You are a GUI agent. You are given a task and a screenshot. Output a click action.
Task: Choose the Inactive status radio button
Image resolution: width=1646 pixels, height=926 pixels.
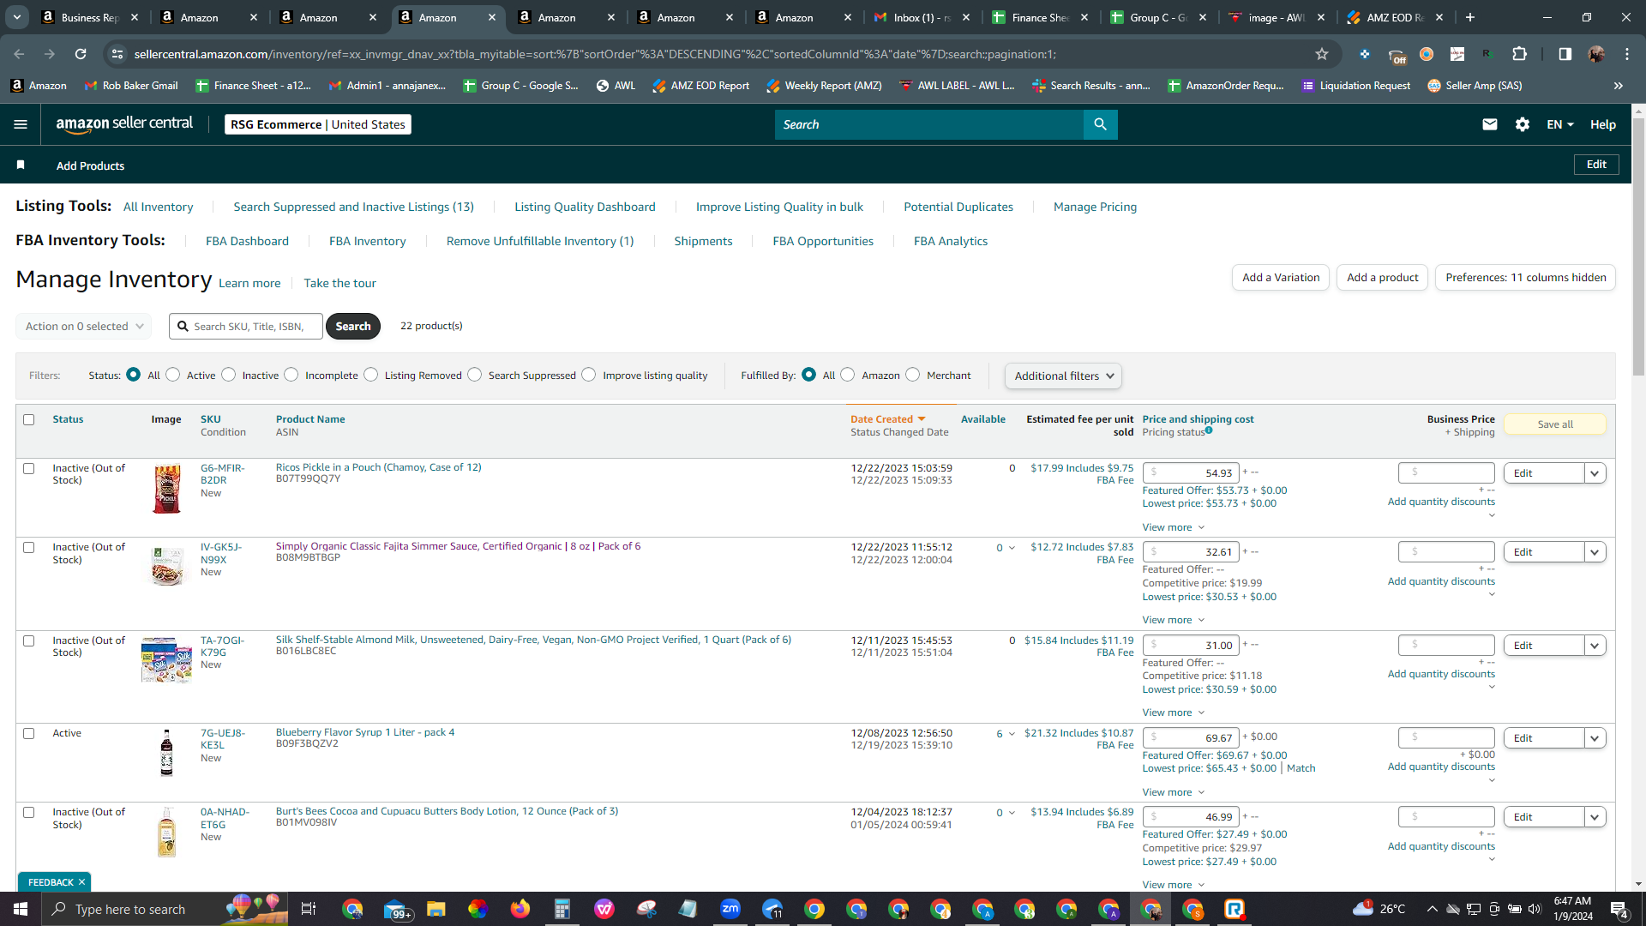click(229, 375)
